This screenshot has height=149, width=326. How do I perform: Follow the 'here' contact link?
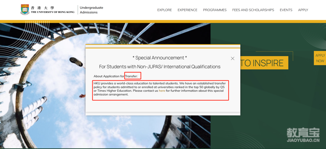point(162,91)
